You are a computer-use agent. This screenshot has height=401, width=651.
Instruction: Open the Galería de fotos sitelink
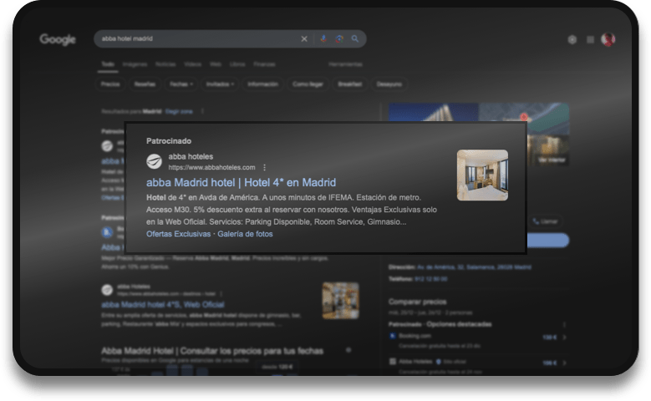tap(245, 234)
